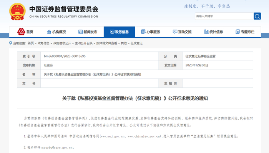
Task: Click the document icon beside 专题专栏
Action: coord(237,32)
